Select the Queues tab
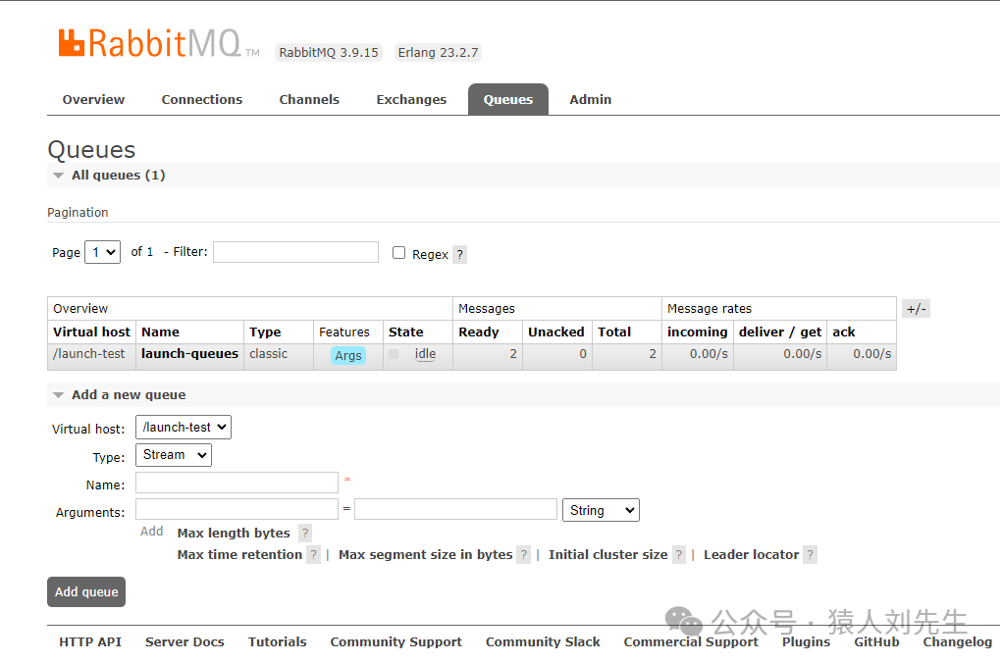 point(508,99)
